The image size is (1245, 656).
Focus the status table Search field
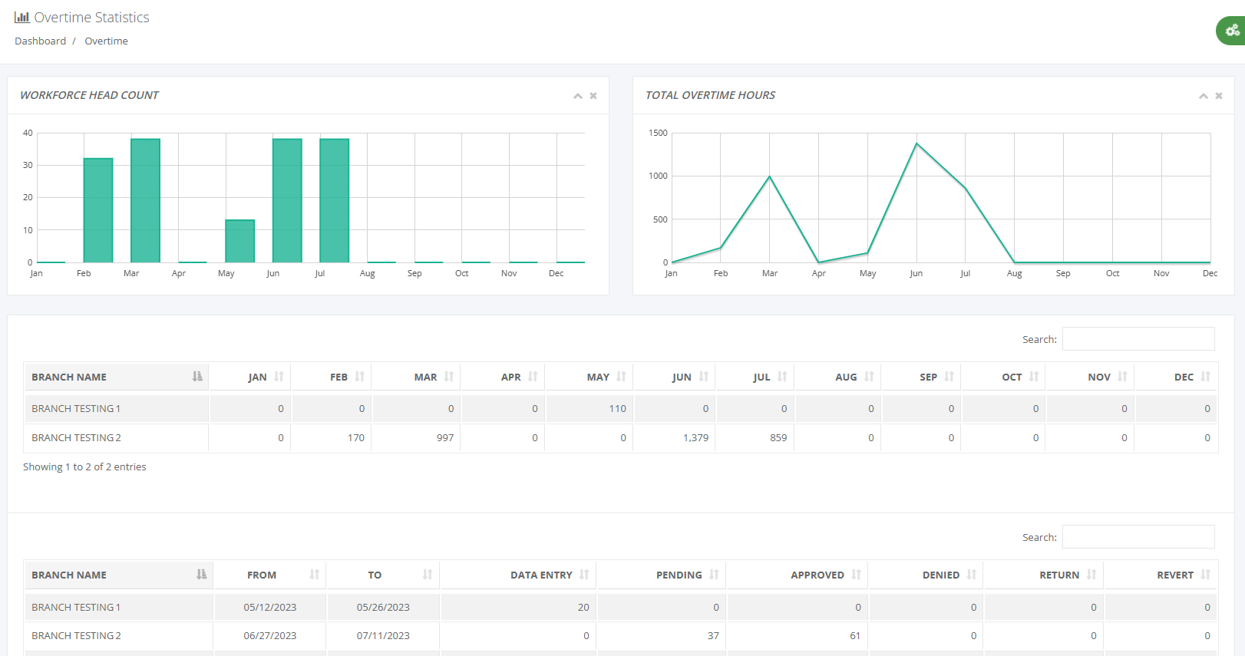point(1138,537)
